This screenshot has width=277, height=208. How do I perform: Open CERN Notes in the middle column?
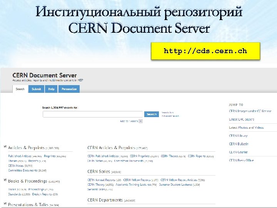pos(95,161)
